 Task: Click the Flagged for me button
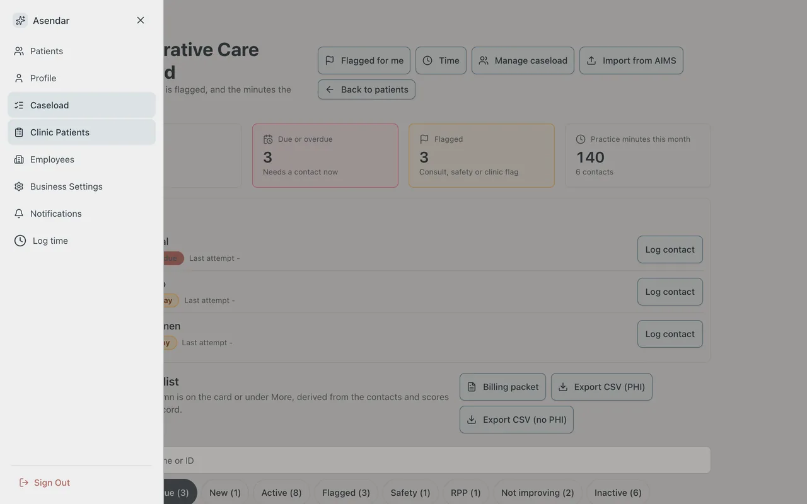click(x=364, y=60)
